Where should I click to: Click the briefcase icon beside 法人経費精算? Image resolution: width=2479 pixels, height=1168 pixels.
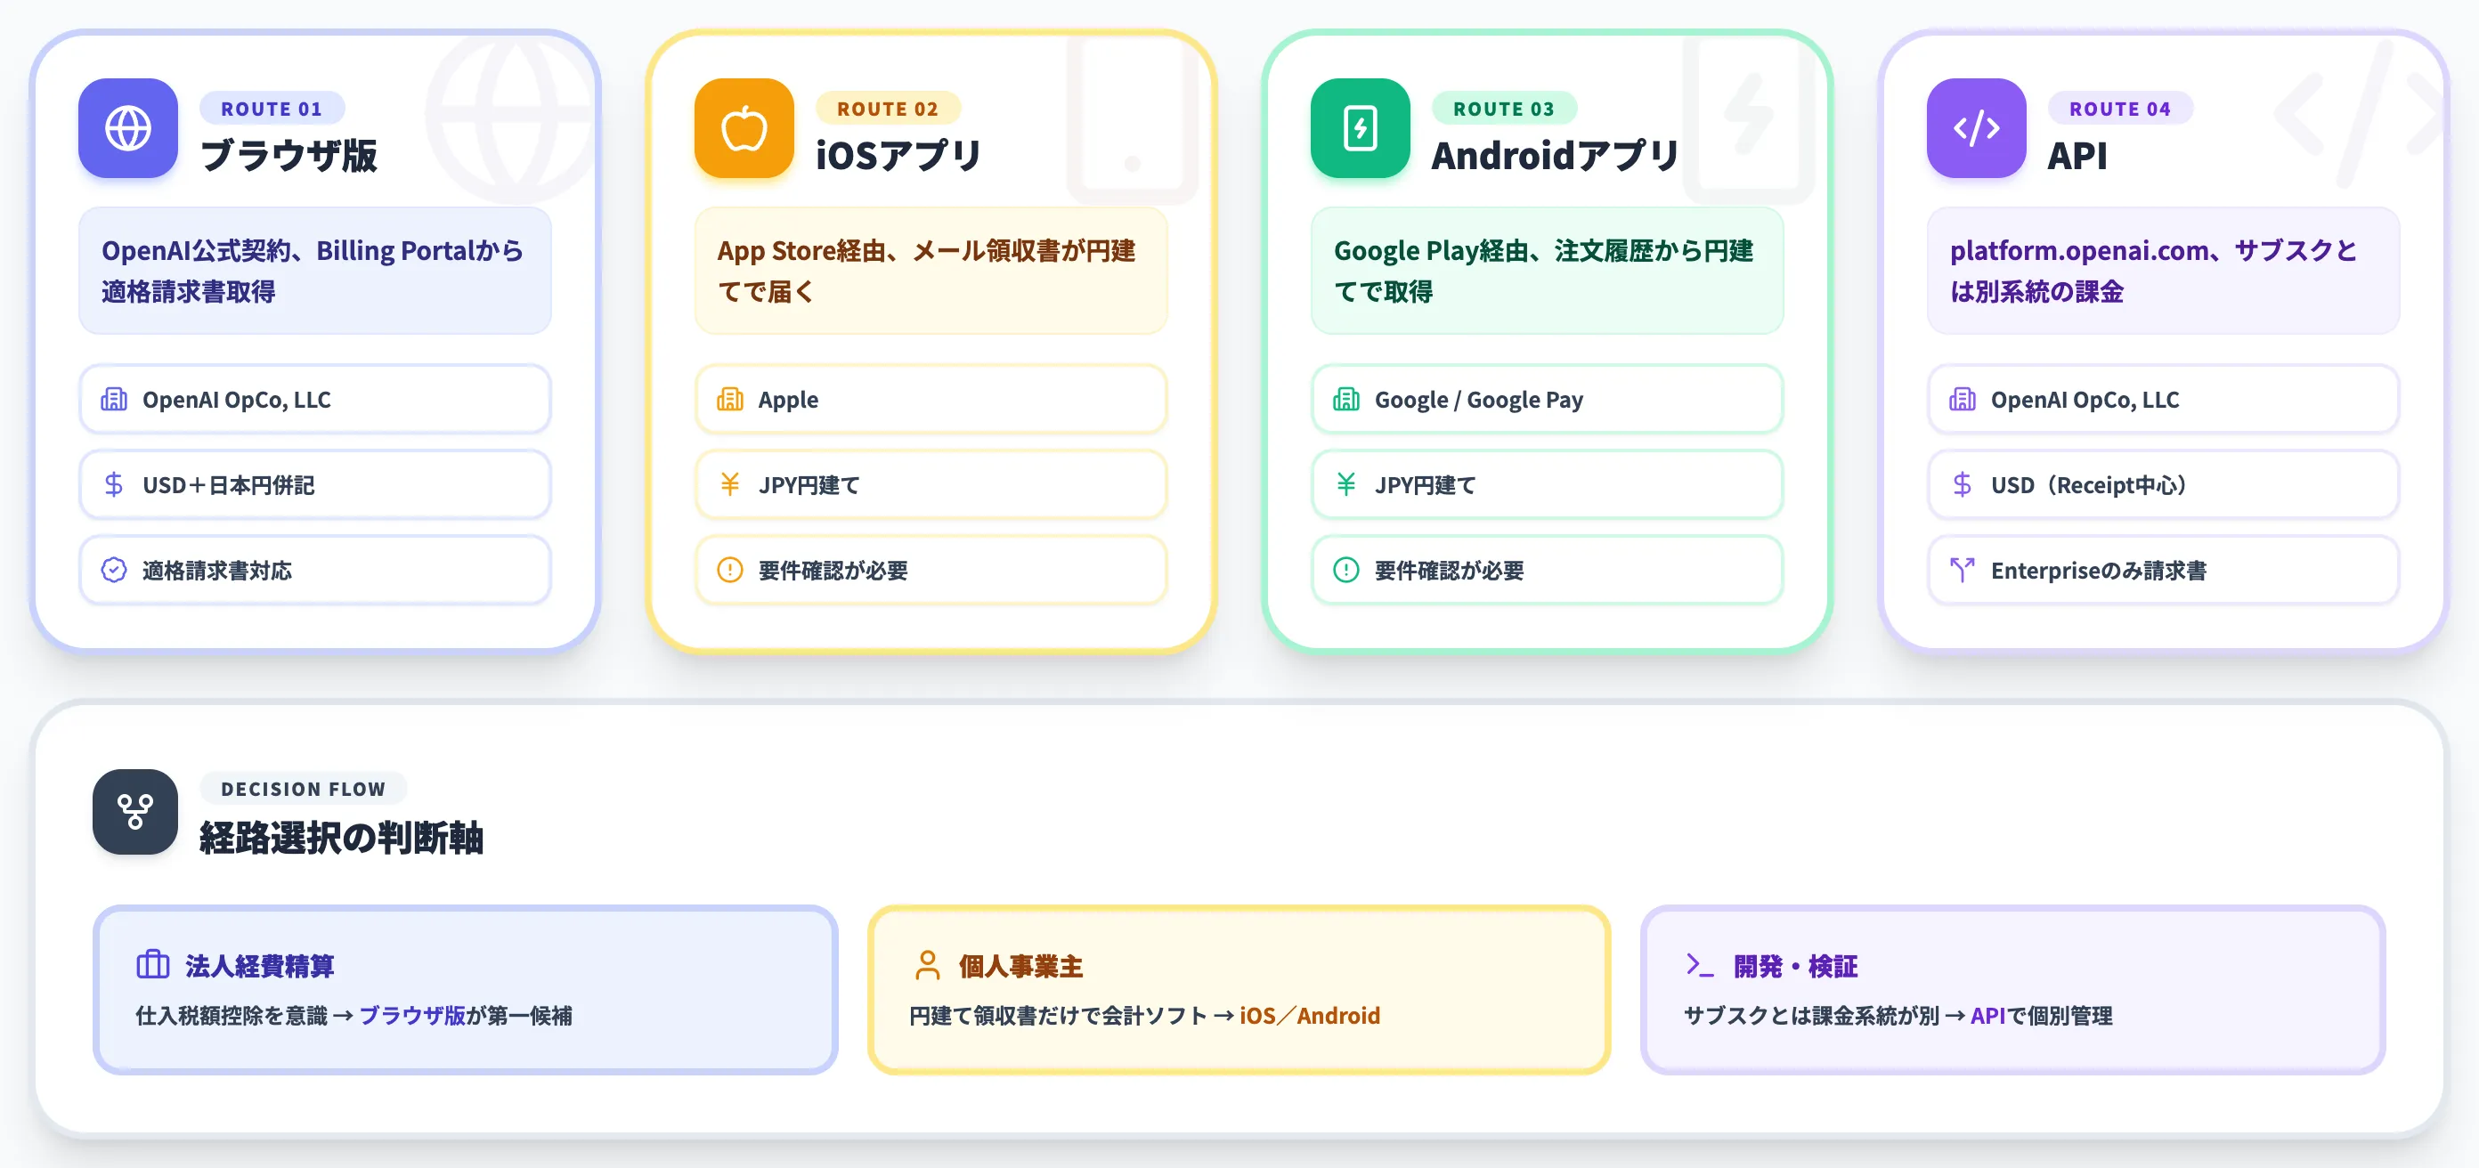coord(153,964)
